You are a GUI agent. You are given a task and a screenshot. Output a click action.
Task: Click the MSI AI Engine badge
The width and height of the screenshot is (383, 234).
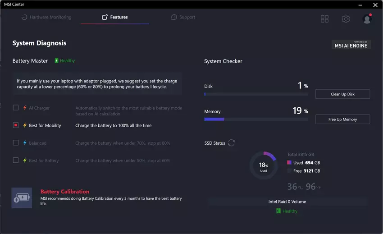tap(351, 44)
